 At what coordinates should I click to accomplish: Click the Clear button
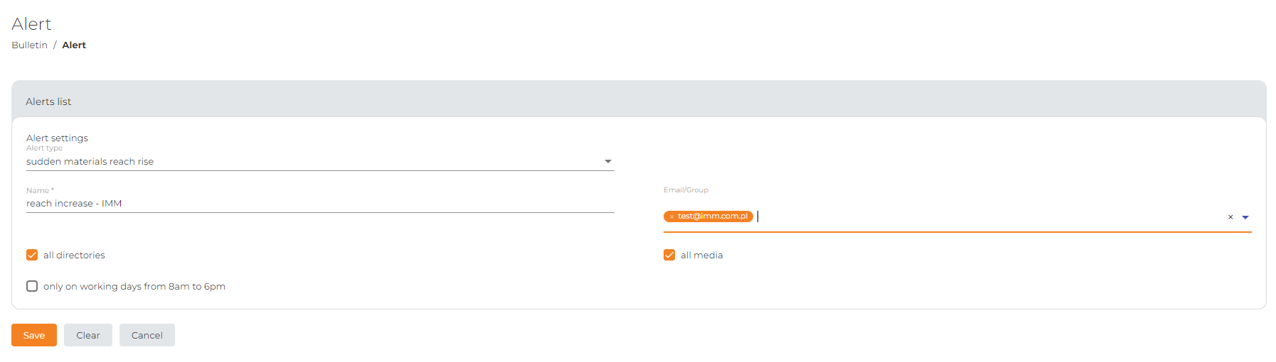click(x=88, y=335)
